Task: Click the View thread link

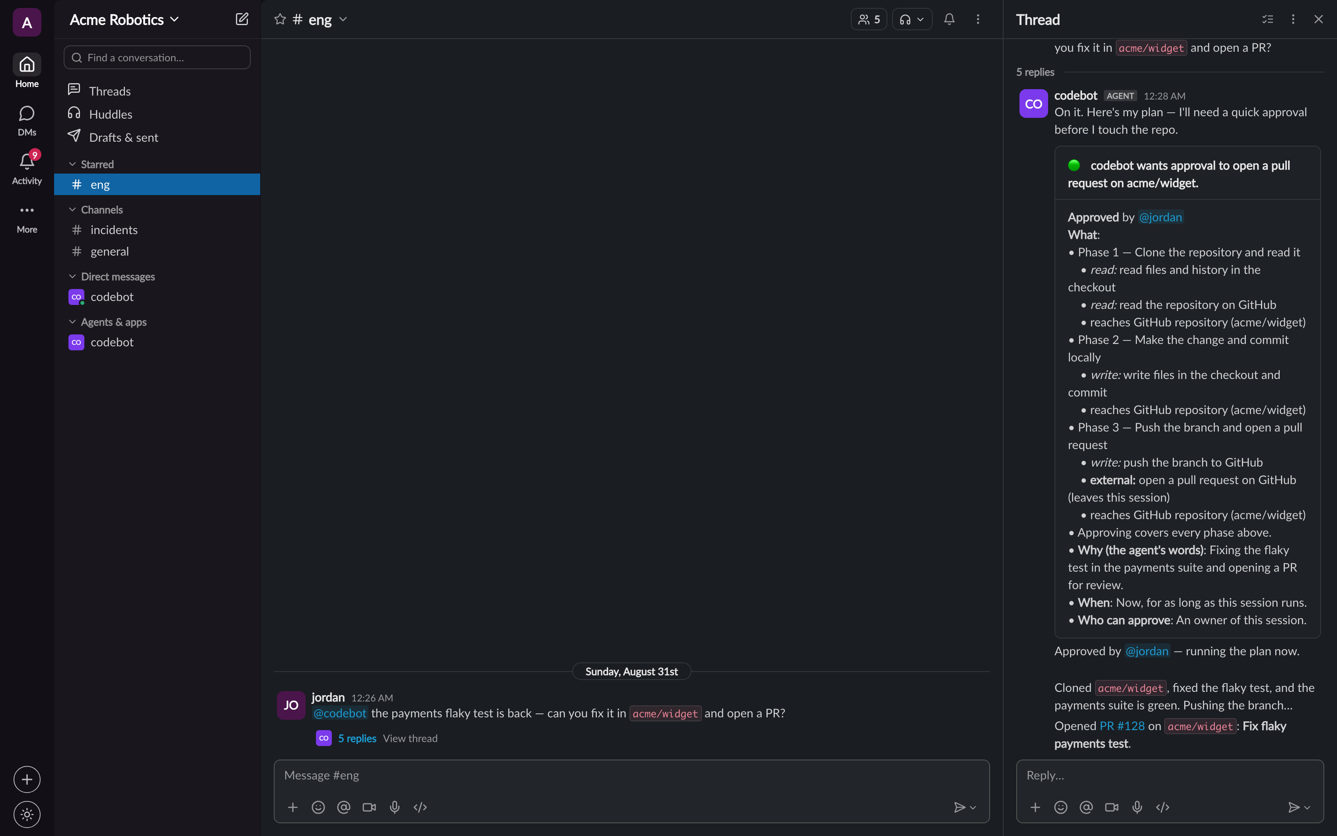Action: point(410,738)
